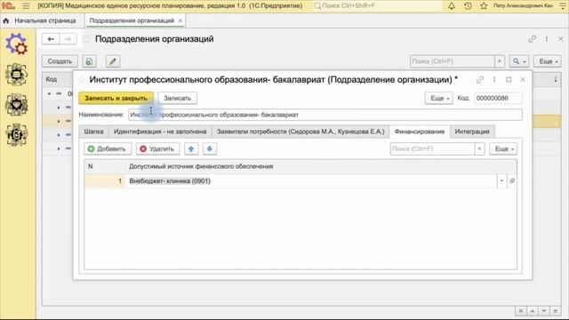The image size is (569, 320).
Task: Jump to list end arrow
Action: pos(556,311)
